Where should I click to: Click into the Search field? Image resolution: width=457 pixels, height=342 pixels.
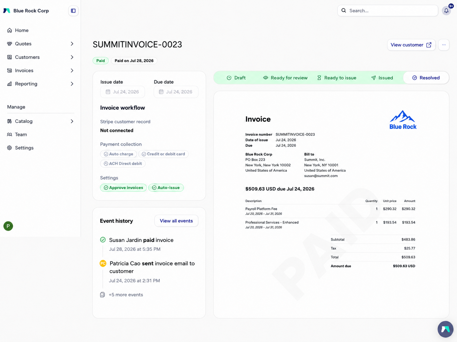(388, 10)
